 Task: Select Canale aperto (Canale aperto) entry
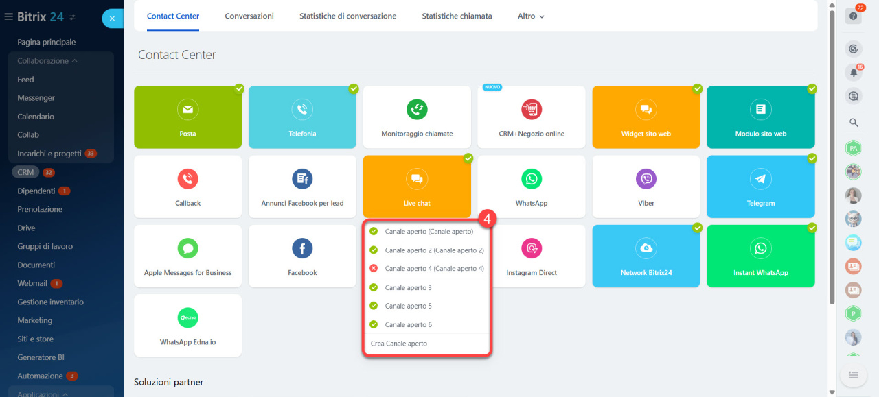(x=427, y=232)
